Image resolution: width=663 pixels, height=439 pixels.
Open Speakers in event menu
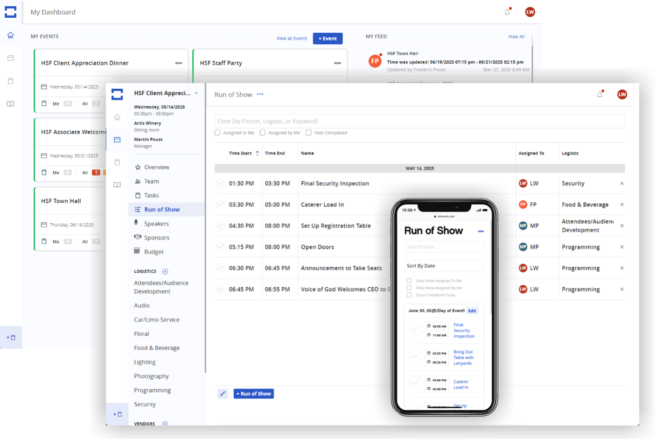[x=156, y=224]
